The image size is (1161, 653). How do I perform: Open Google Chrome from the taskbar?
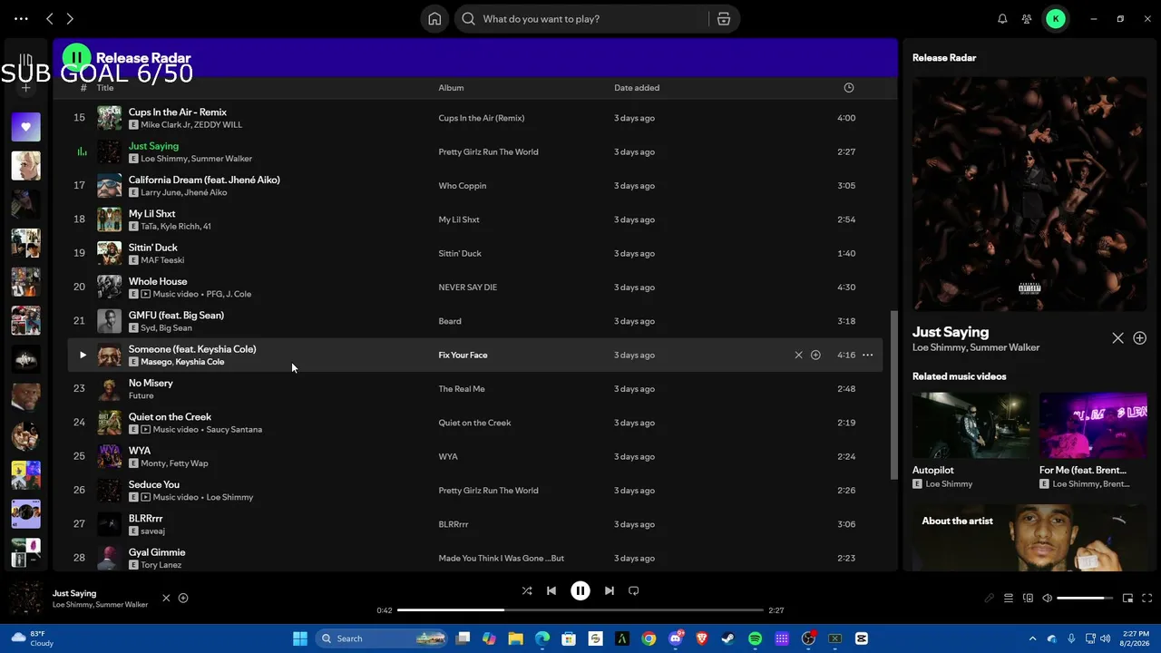pyautogui.click(x=649, y=638)
